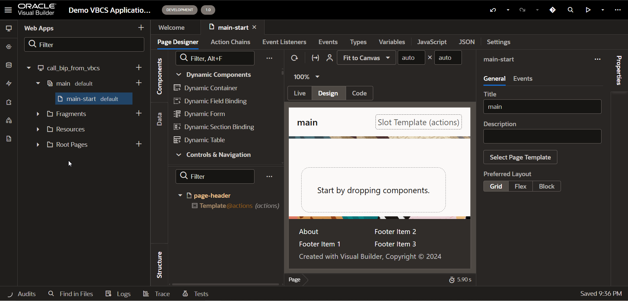Open the Variables tab
This screenshot has height=301, width=628.
(392, 42)
